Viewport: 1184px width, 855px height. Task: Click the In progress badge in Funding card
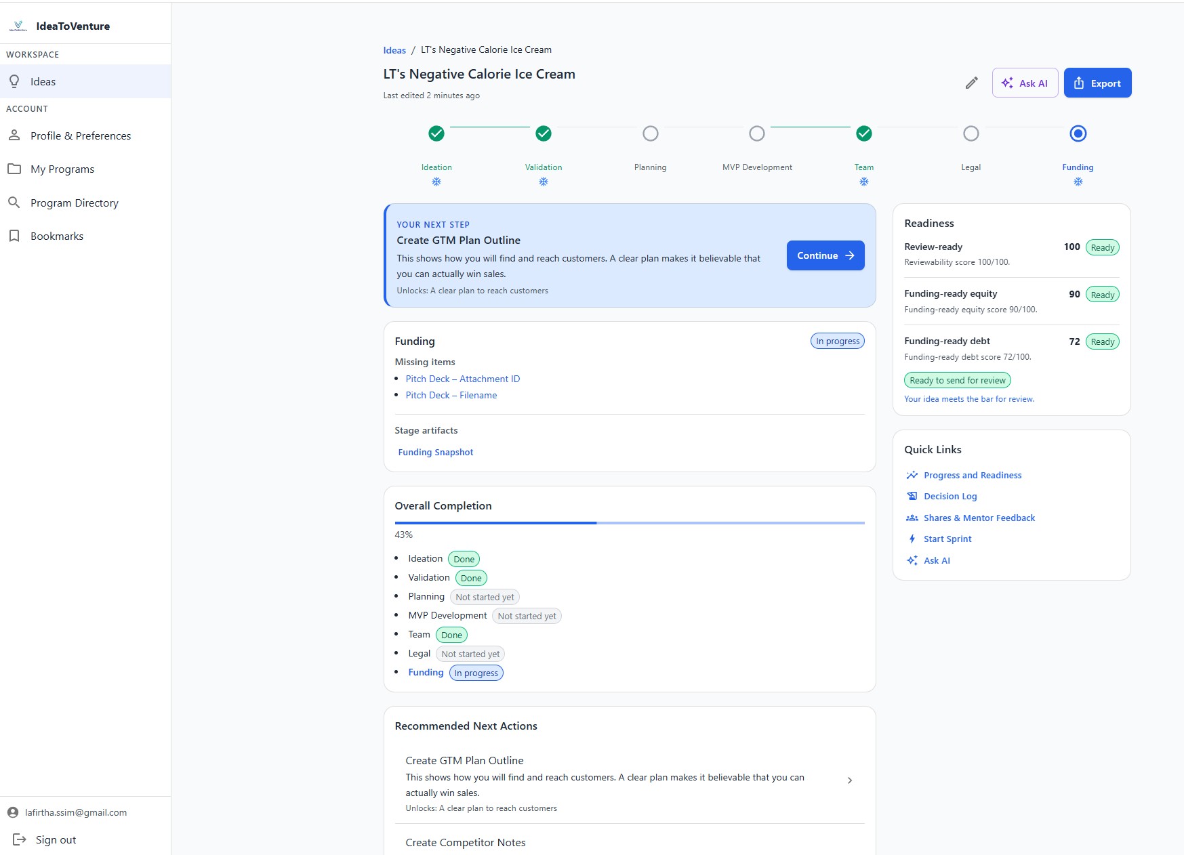(838, 341)
